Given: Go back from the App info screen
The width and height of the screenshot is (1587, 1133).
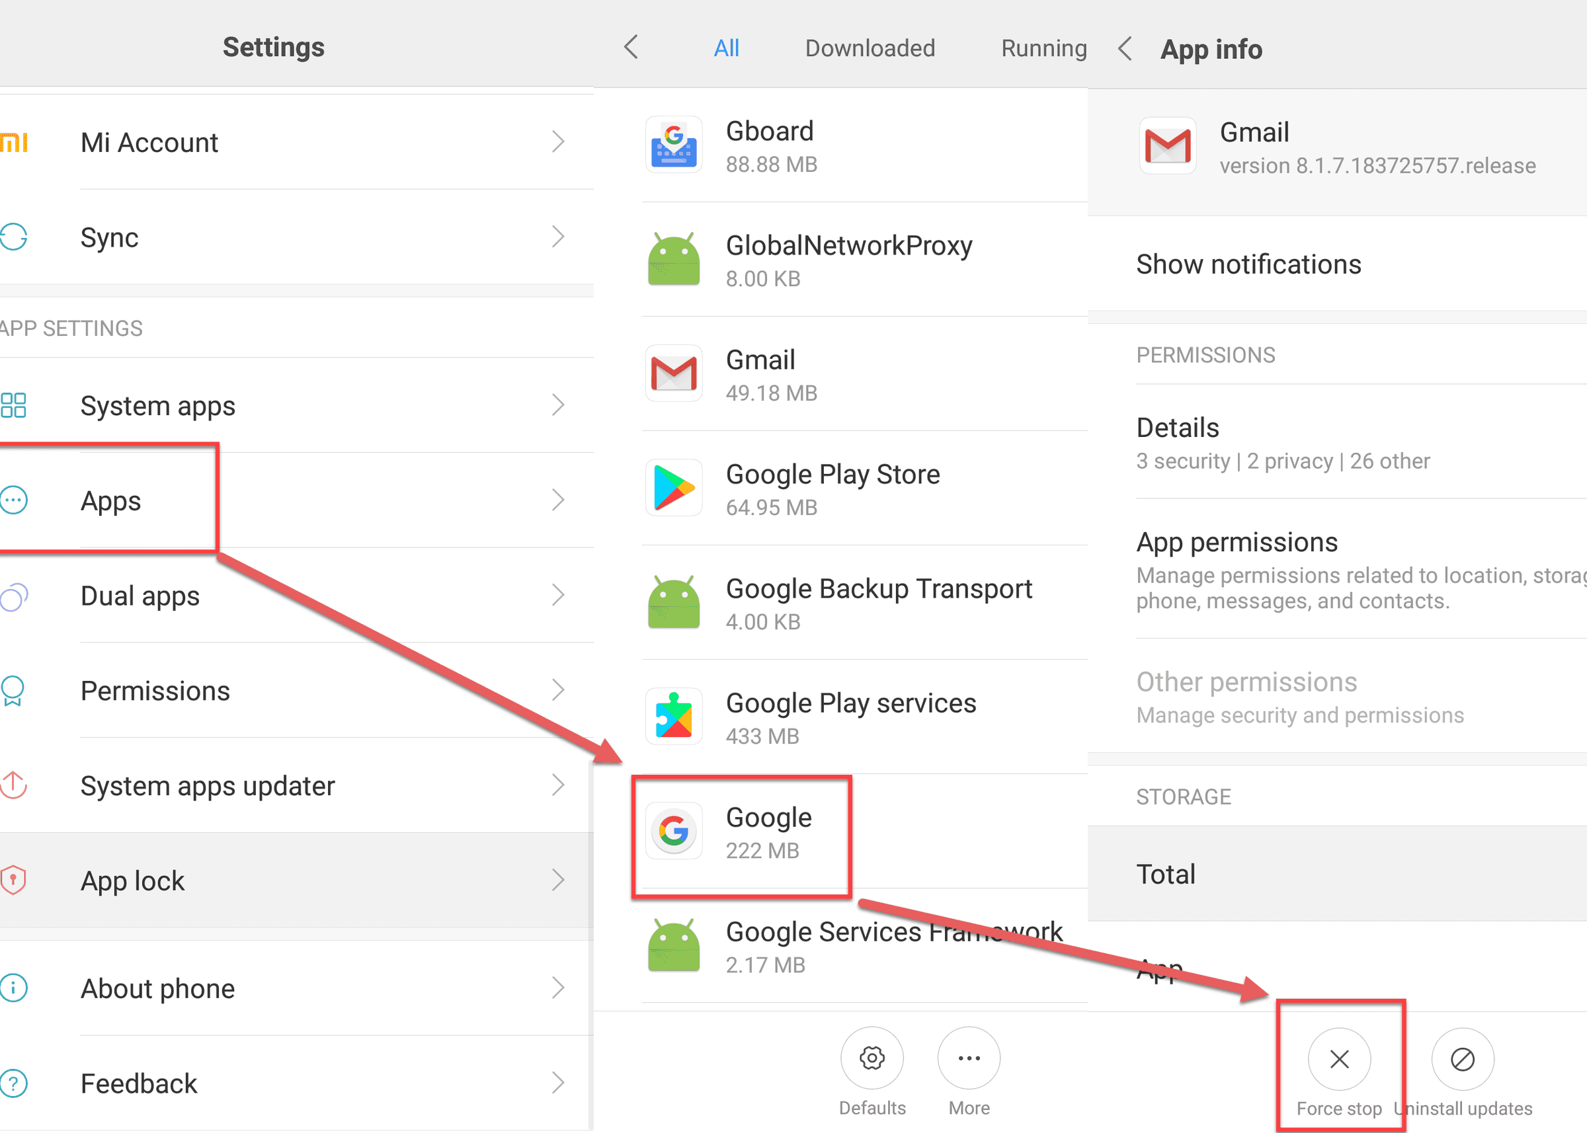Looking at the screenshot, I should click(x=1124, y=49).
